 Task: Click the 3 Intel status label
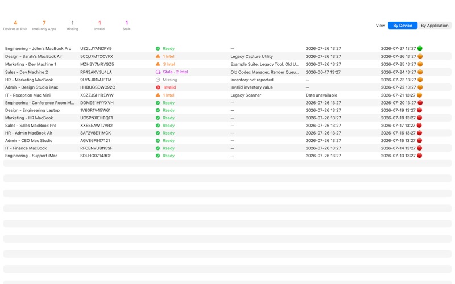click(168, 64)
